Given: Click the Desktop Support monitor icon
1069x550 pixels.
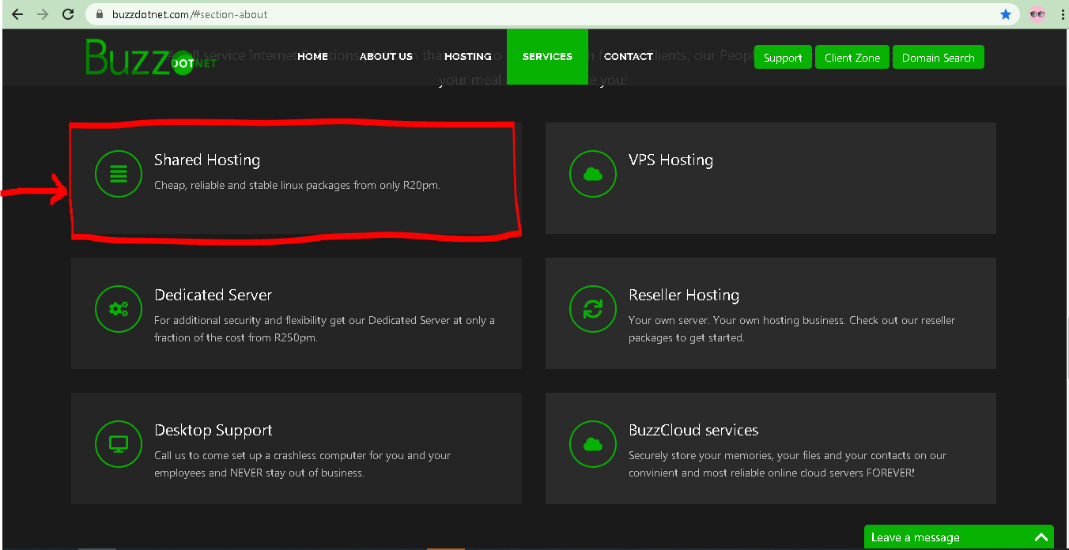Looking at the screenshot, I should [x=119, y=444].
